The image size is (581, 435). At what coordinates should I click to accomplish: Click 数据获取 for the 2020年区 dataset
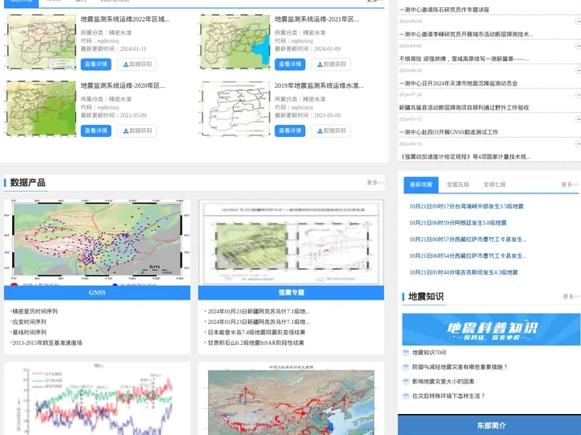pyautogui.click(x=137, y=130)
